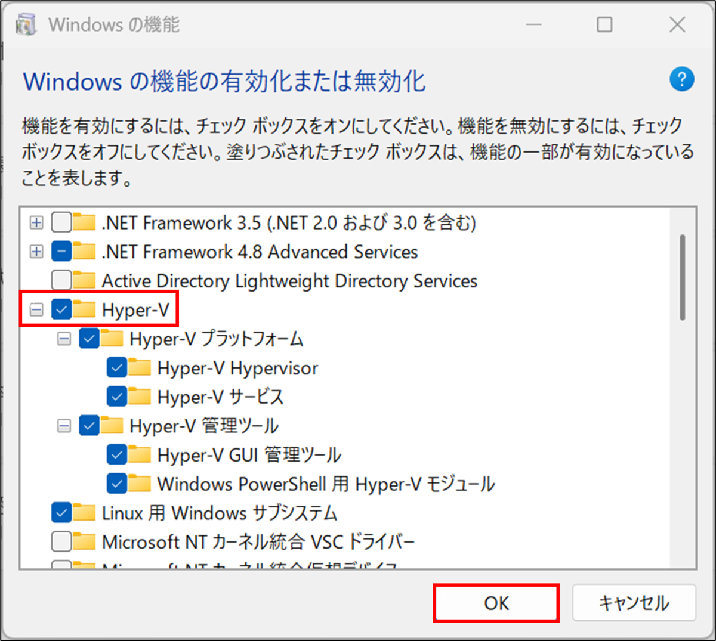Expand .NET Framework 4.8 Advanced Services node
The height and width of the screenshot is (641, 716).
point(36,252)
